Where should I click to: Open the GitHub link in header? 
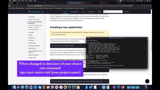coord(126,12)
